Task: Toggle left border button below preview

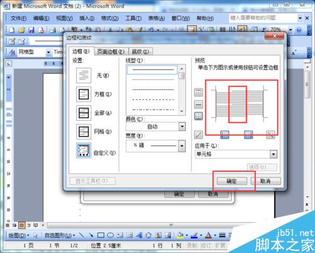Action: (x=225, y=135)
